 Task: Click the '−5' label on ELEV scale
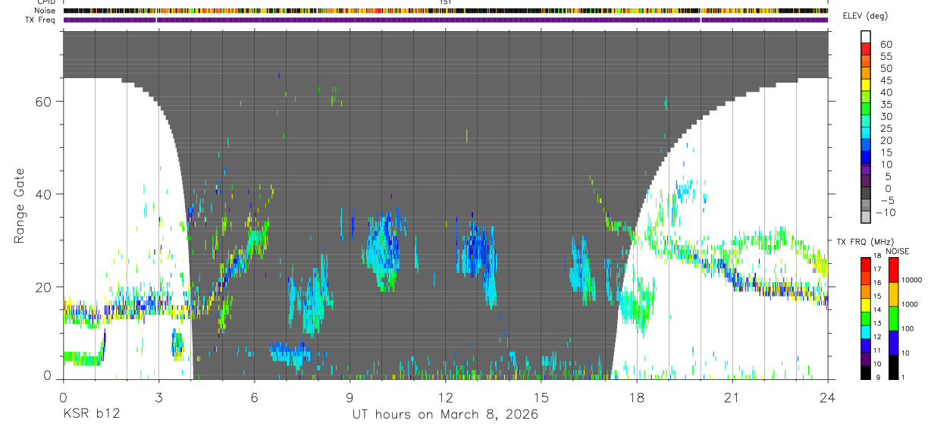[886, 200]
